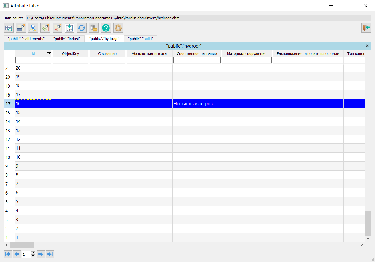Image resolution: width=375 pixels, height=262 pixels.
Task: Click the exit door icon
Action: click(x=366, y=28)
